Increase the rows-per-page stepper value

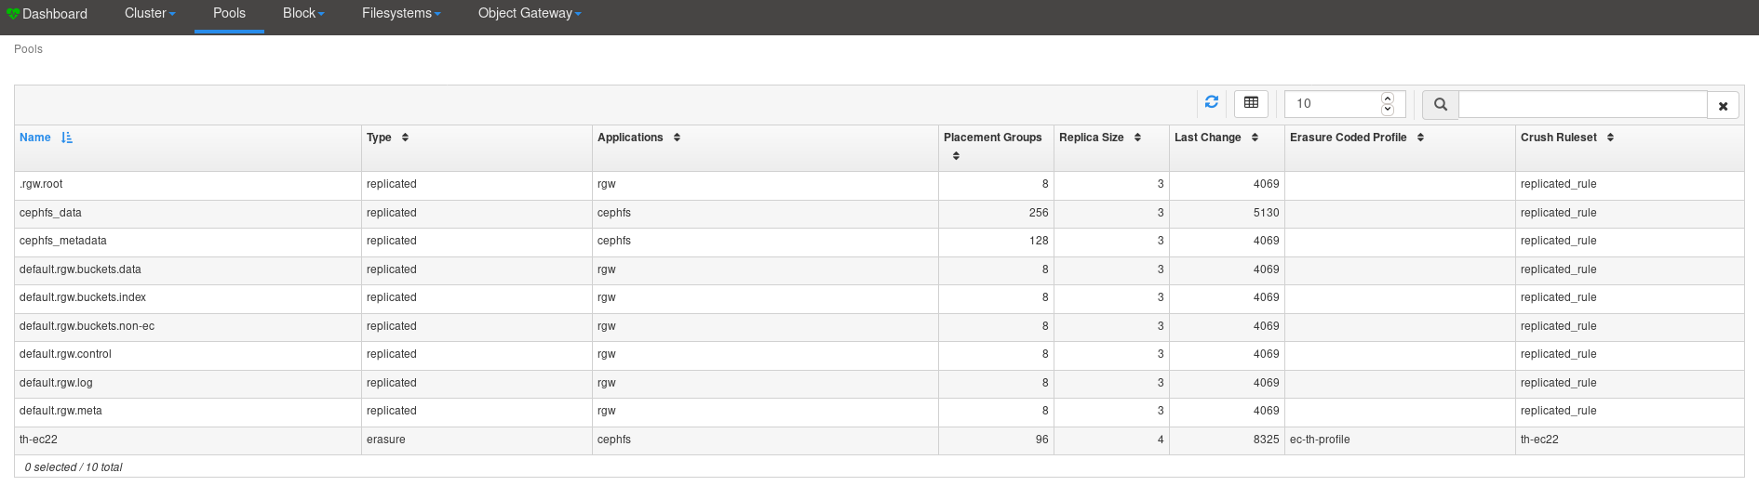pyautogui.click(x=1387, y=99)
